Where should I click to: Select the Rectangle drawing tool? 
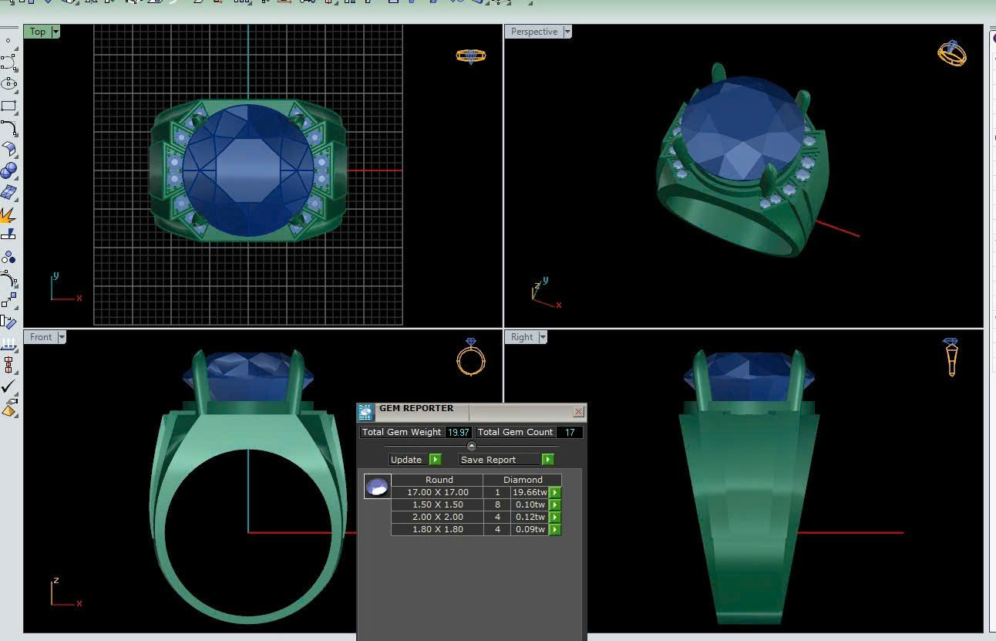tap(8, 106)
